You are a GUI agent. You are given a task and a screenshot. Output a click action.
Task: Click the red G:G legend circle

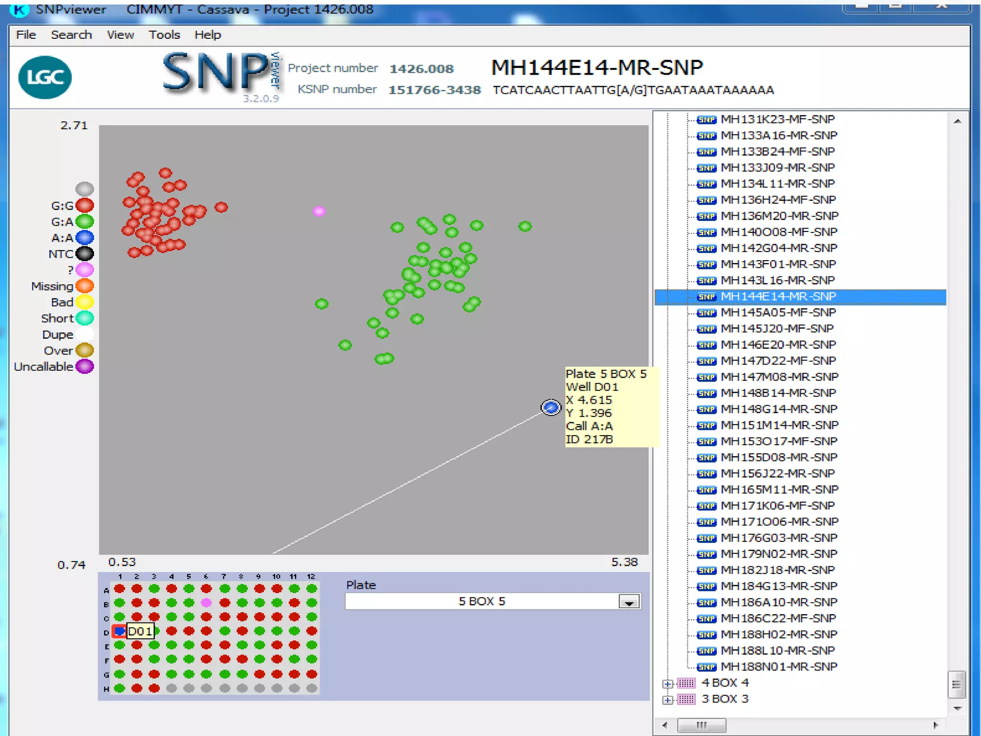pos(85,206)
